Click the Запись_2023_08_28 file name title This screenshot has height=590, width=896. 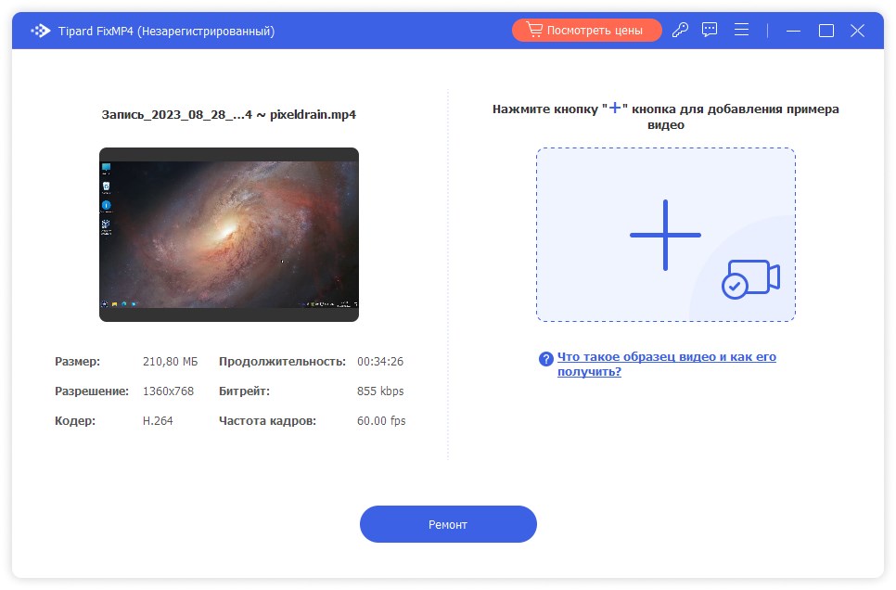coord(229,115)
